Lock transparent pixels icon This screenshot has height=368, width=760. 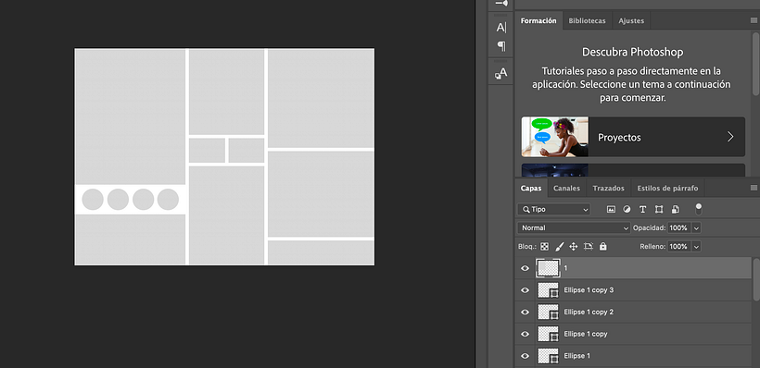[x=545, y=247]
